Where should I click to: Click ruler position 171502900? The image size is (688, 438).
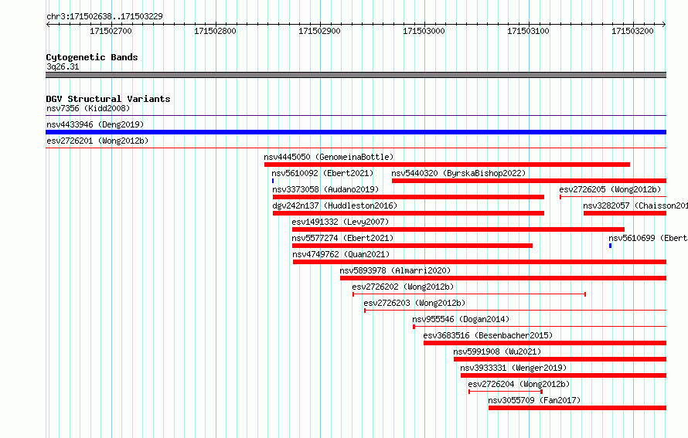(x=320, y=31)
